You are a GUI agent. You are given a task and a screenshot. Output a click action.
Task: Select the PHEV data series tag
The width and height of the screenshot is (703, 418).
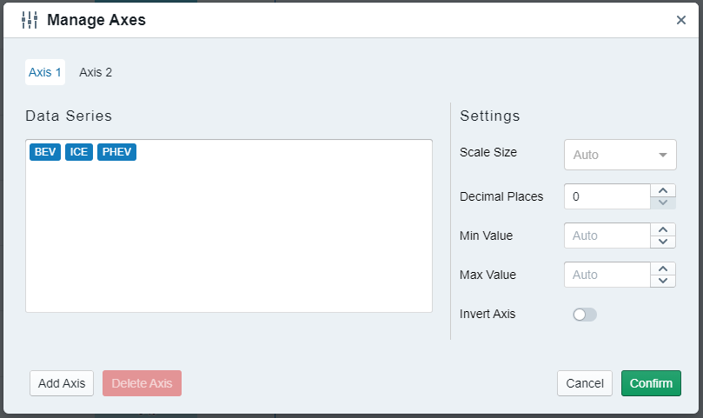(x=116, y=152)
